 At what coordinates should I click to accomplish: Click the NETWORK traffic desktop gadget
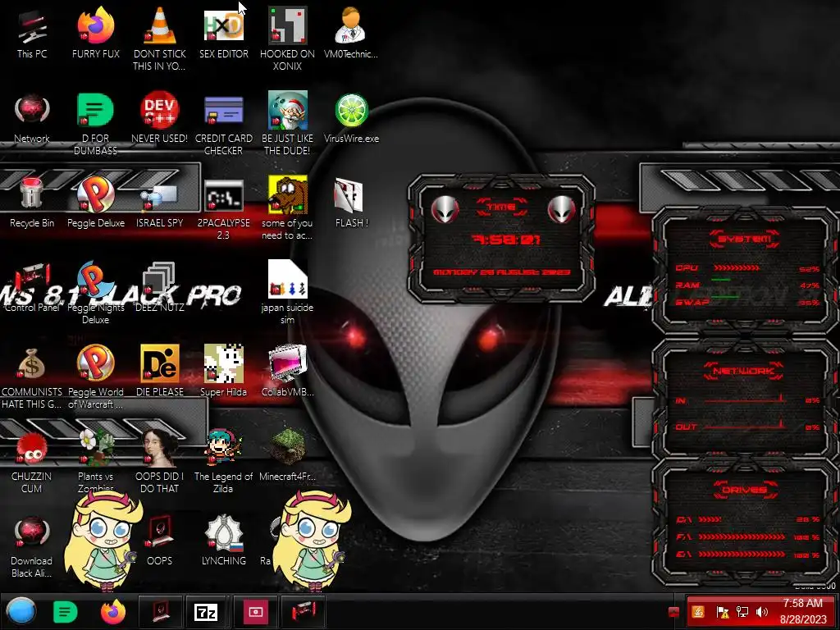(x=745, y=398)
